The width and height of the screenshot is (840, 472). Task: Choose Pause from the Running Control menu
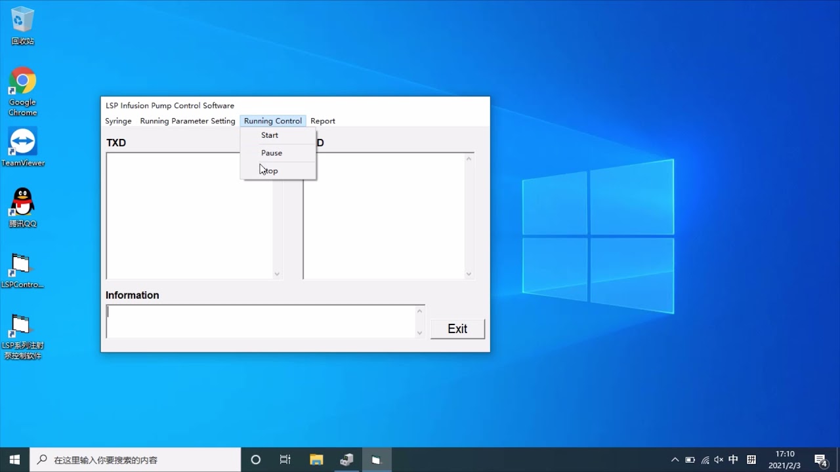click(278, 153)
